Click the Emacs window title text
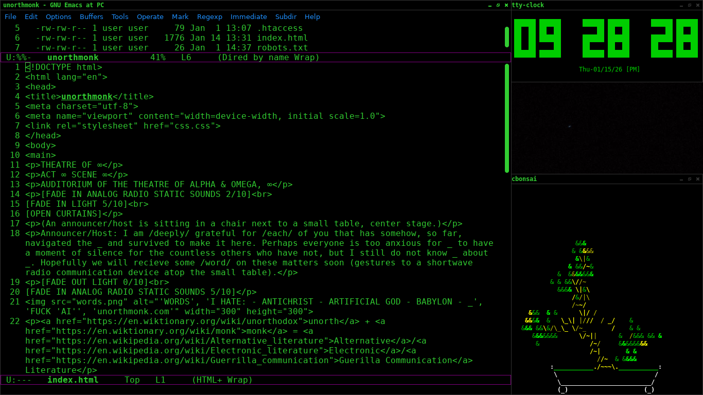This screenshot has height=395, width=703. [54, 5]
